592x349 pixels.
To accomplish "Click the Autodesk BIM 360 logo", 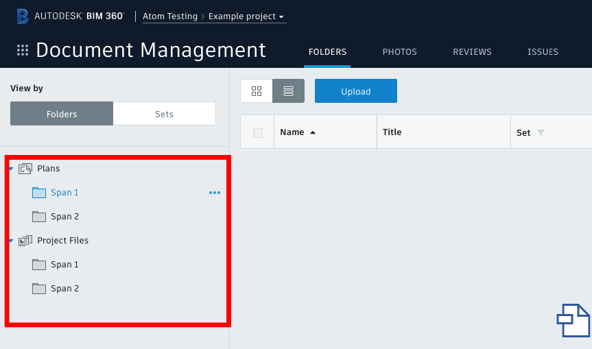I will 71,16.
